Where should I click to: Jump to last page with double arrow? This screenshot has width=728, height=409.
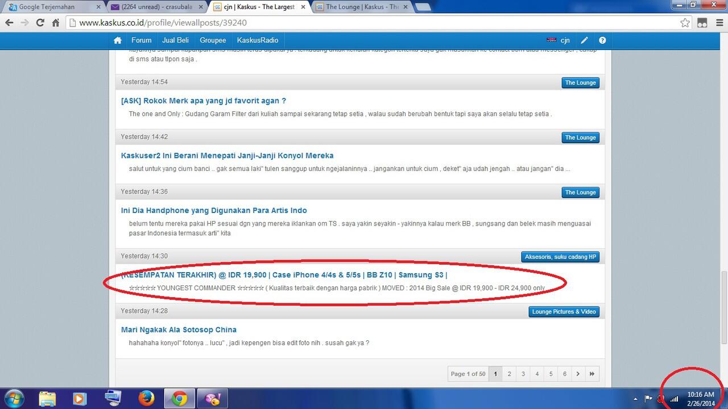592,374
